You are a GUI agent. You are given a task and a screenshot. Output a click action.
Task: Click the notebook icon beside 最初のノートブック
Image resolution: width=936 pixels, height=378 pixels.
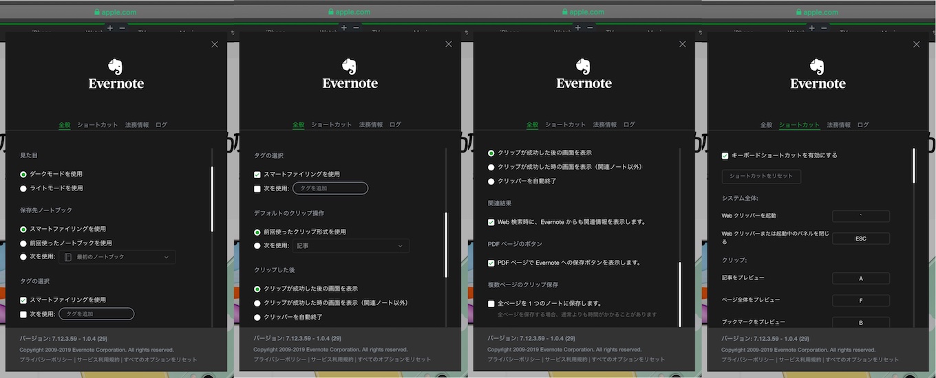click(x=68, y=257)
